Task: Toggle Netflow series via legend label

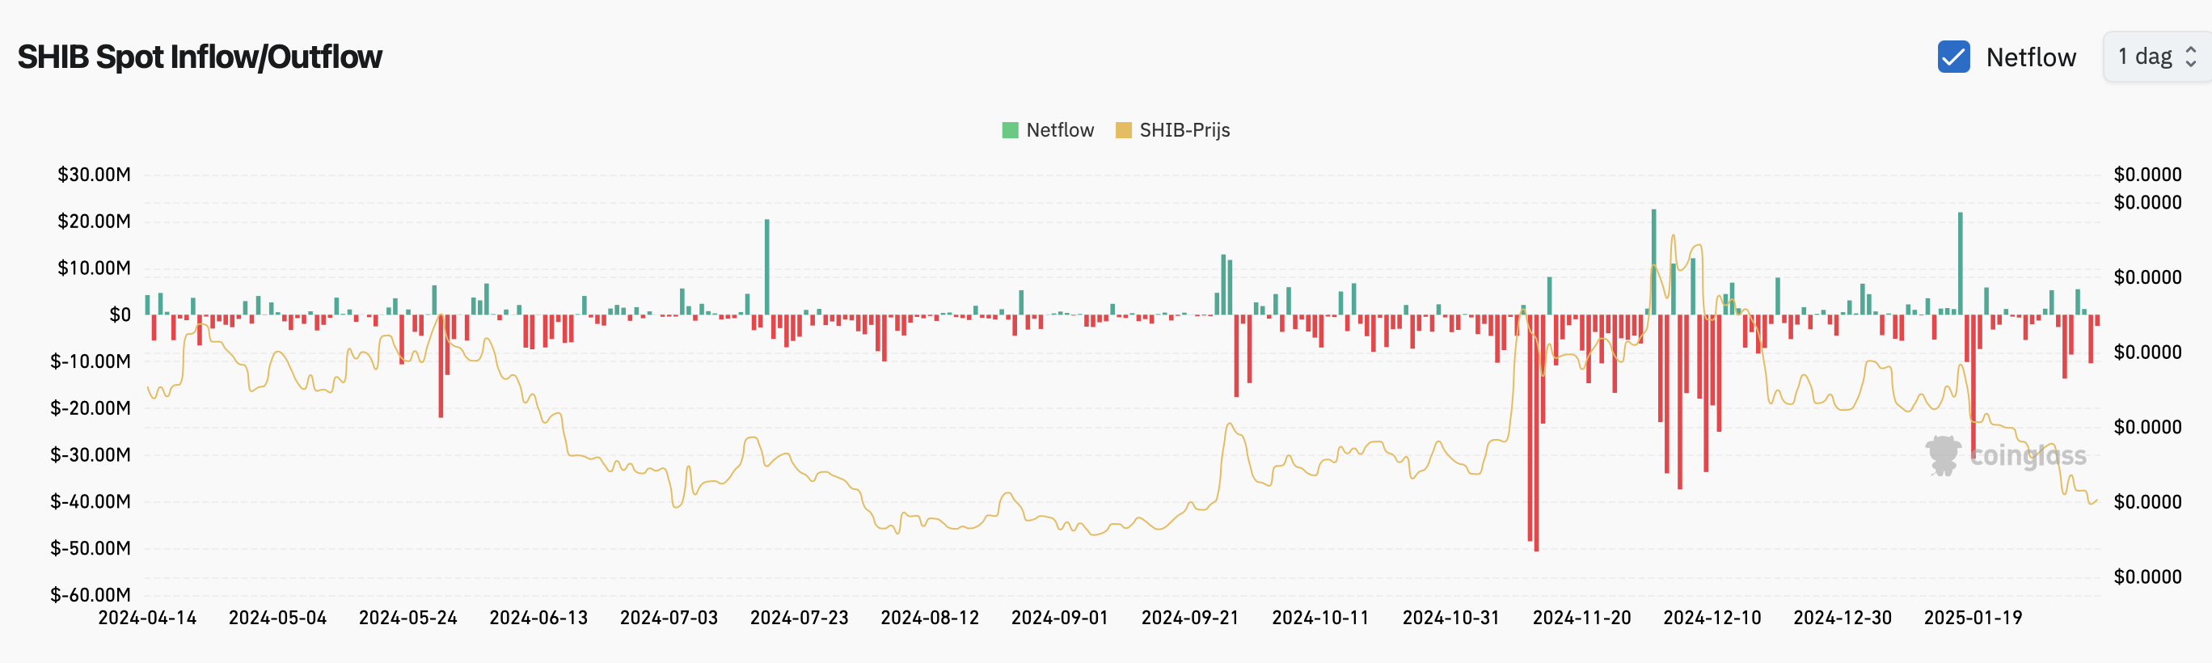Action: pyautogui.click(x=1060, y=130)
